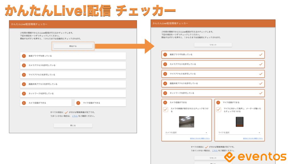Click the bottom リセット button in right window
Screen dimensions: 292x164
click(213, 158)
